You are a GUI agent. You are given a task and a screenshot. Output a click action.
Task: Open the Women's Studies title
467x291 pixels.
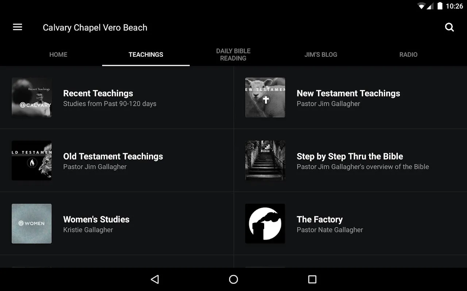click(96, 219)
